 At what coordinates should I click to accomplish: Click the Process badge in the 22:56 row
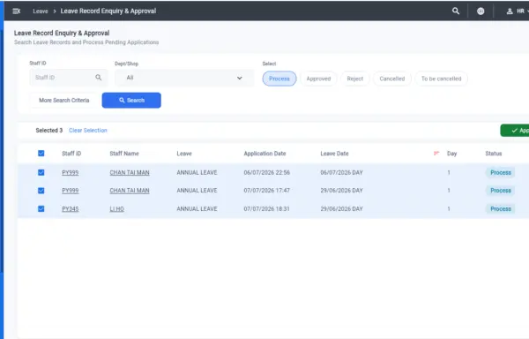pos(501,172)
